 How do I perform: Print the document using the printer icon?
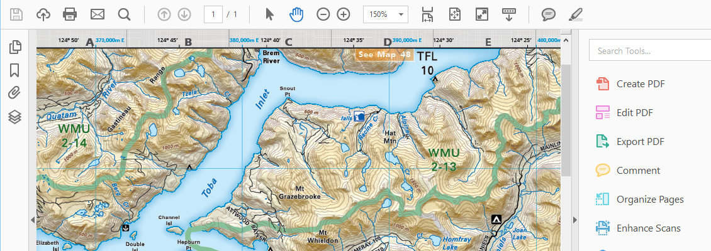(70, 14)
